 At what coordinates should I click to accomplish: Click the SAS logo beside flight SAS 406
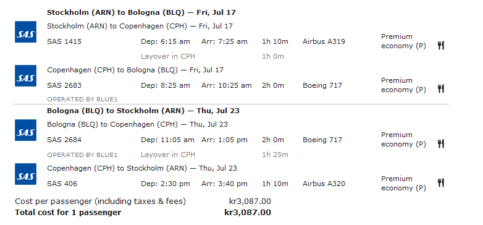coord(25,174)
